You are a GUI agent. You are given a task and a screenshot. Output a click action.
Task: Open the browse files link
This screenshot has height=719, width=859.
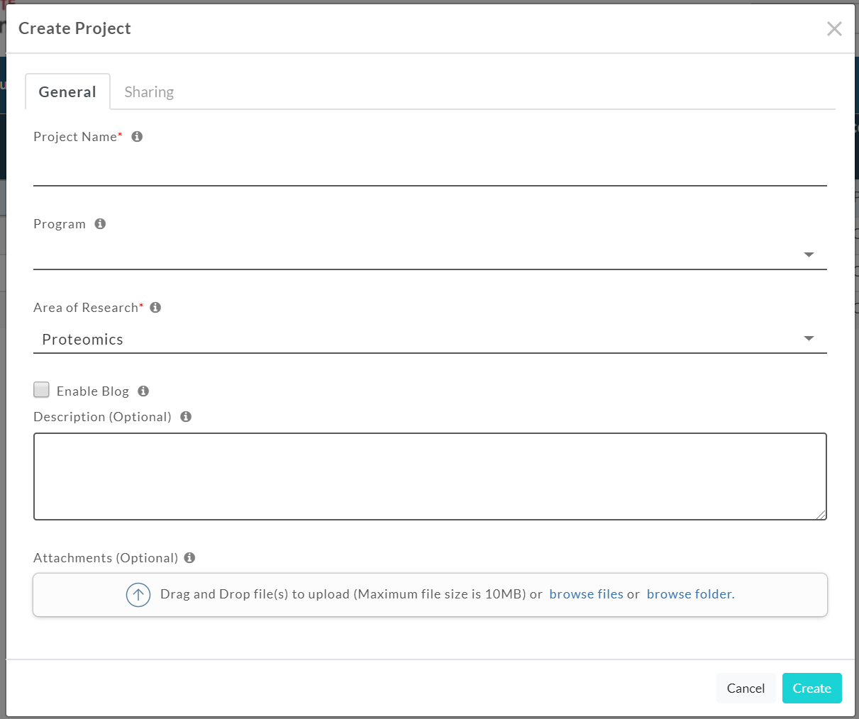[586, 594]
